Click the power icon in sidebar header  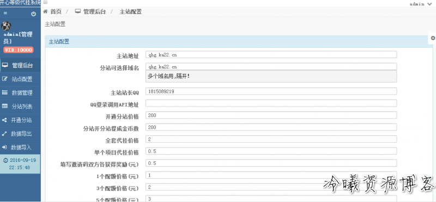34,14
